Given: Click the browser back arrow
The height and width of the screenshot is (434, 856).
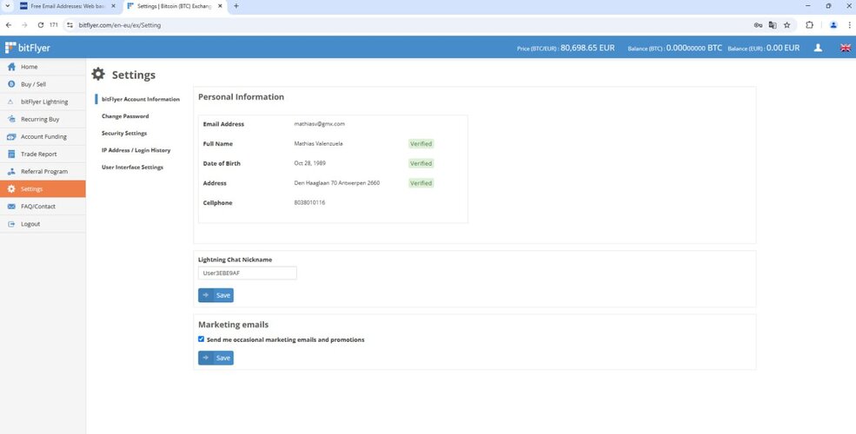Looking at the screenshot, I should tap(9, 25).
